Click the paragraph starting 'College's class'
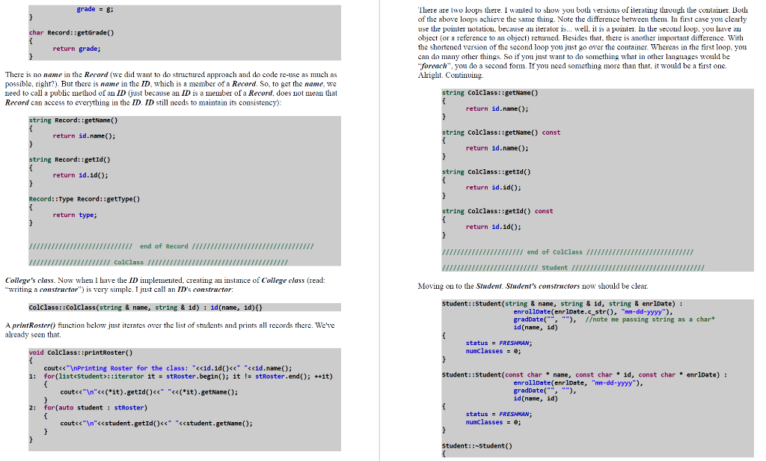The width and height of the screenshot is (766, 461). point(165,285)
